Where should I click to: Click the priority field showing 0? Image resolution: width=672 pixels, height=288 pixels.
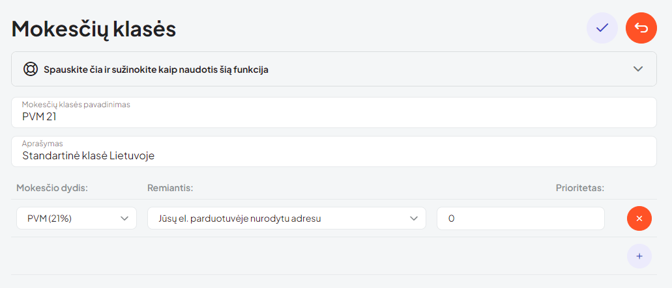point(520,218)
